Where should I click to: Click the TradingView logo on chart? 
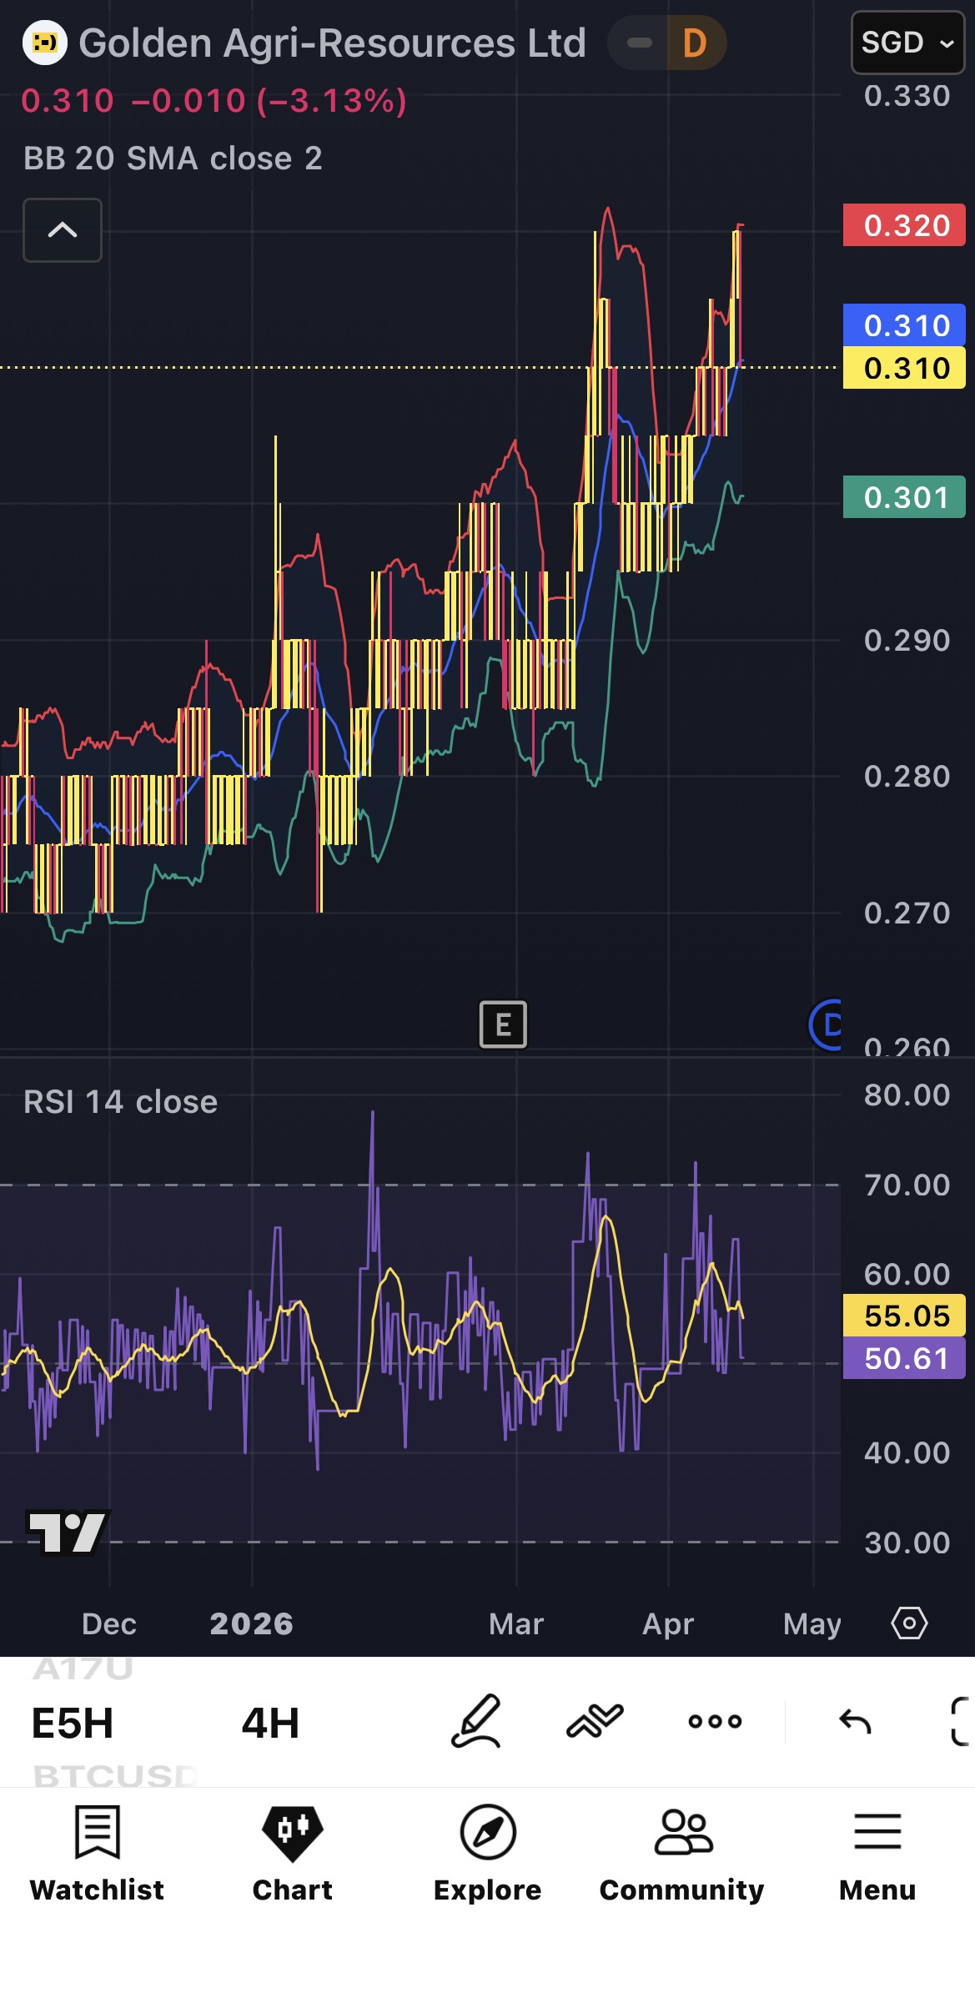67,1532
